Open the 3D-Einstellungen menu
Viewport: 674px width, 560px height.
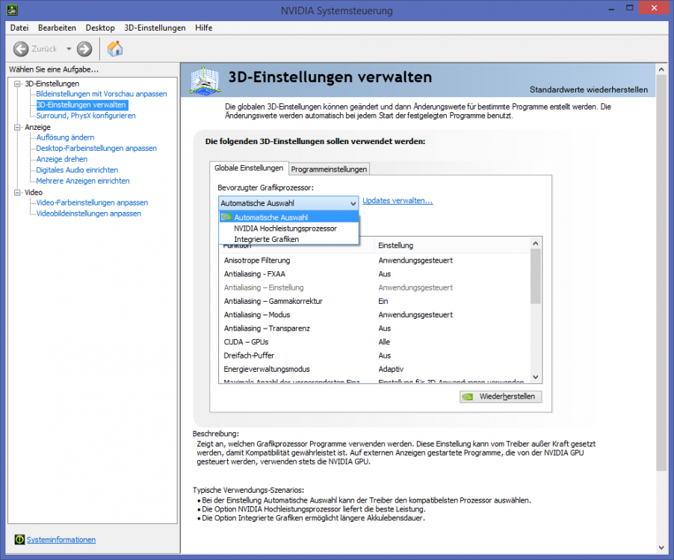(155, 28)
